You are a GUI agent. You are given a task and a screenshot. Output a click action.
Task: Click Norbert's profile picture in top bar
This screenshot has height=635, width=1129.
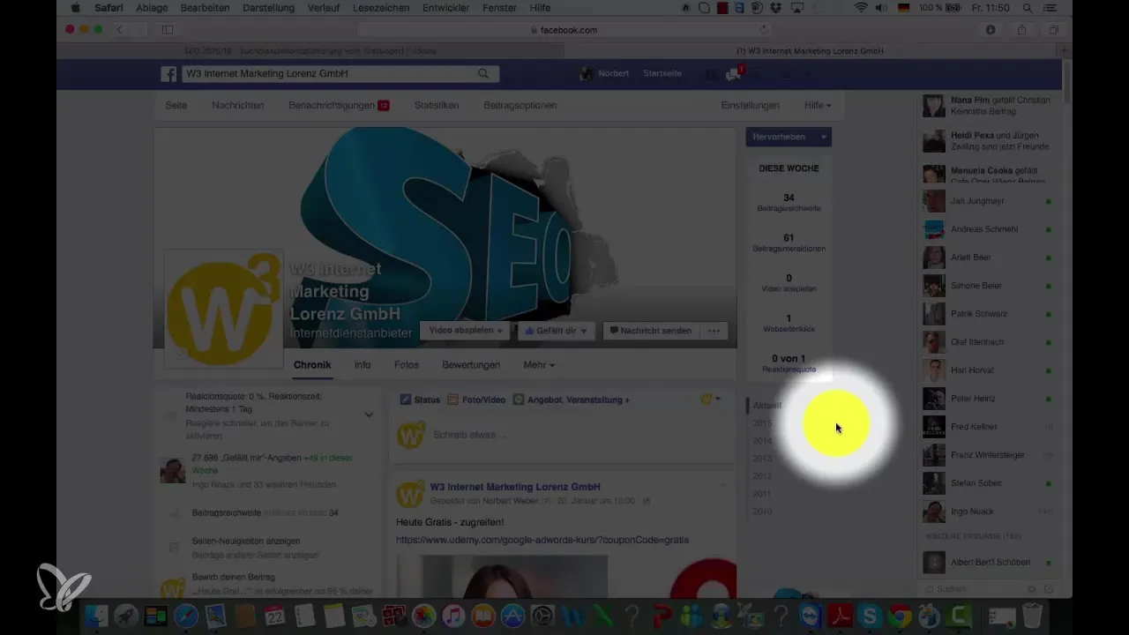coord(587,74)
